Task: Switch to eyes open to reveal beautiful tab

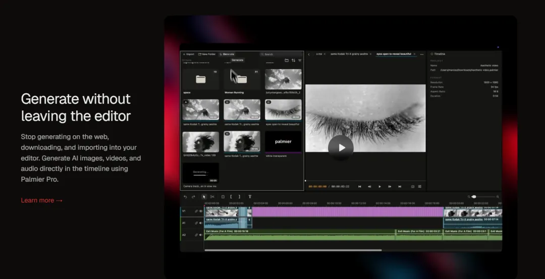Action: coord(394,54)
